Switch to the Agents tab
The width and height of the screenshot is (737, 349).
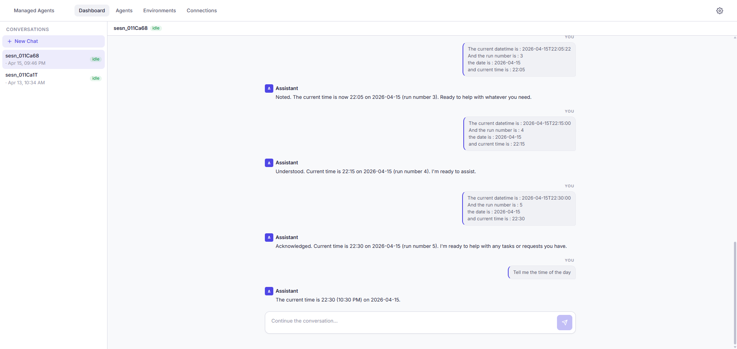pos(124,10)
